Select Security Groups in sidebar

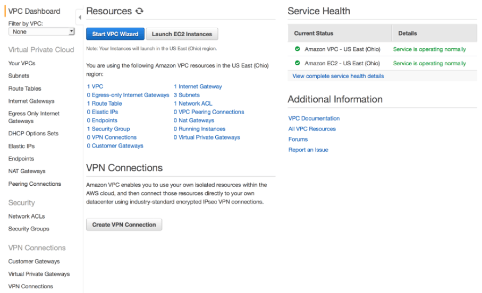29,229
